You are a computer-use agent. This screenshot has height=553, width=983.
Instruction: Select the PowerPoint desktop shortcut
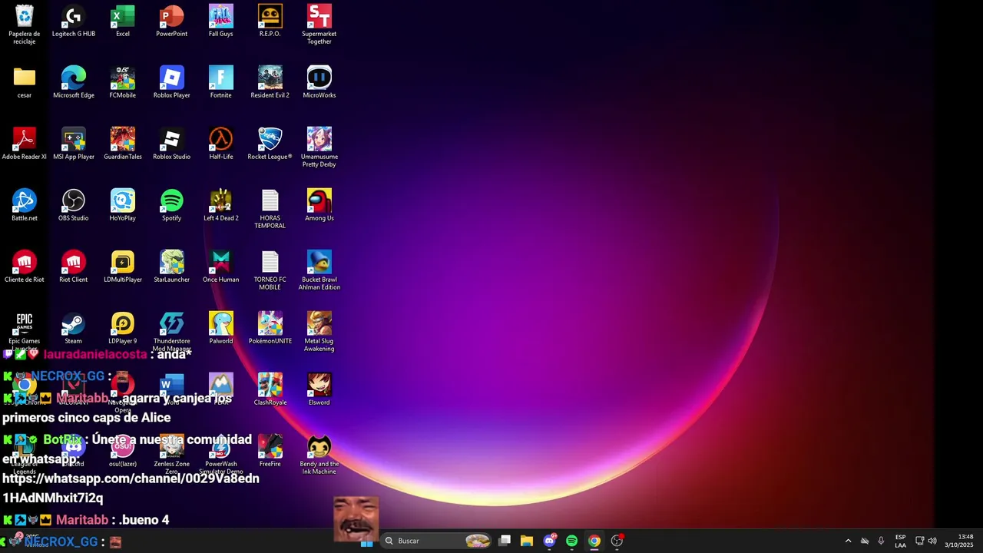coord(172,22)
